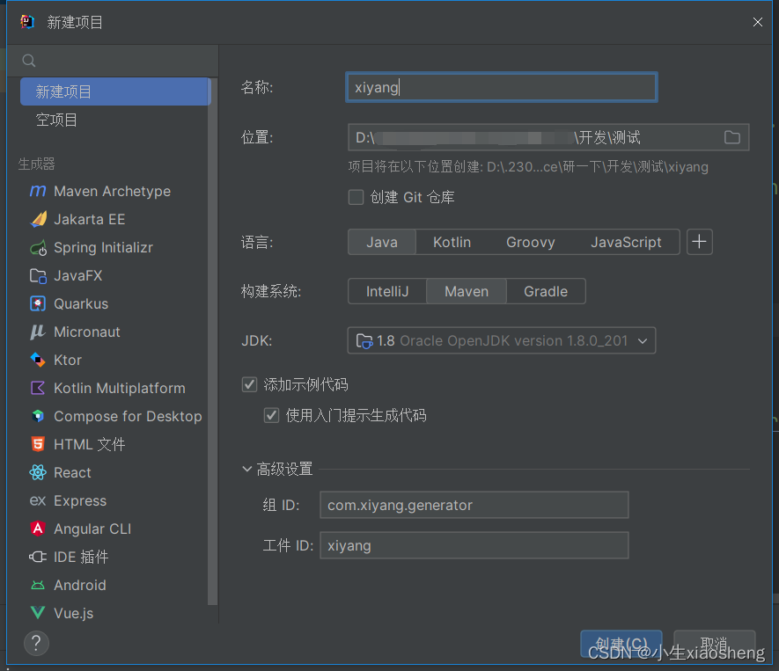Click the Ktor icon
Image resolution: width=779 pixels, height=671 pixels.
click(38, 360)
